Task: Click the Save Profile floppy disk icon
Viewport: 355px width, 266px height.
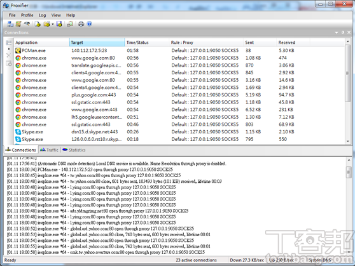Action: point(59,23)
